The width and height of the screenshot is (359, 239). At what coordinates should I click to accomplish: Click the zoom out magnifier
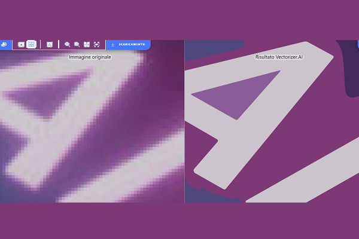click(77, 44)
